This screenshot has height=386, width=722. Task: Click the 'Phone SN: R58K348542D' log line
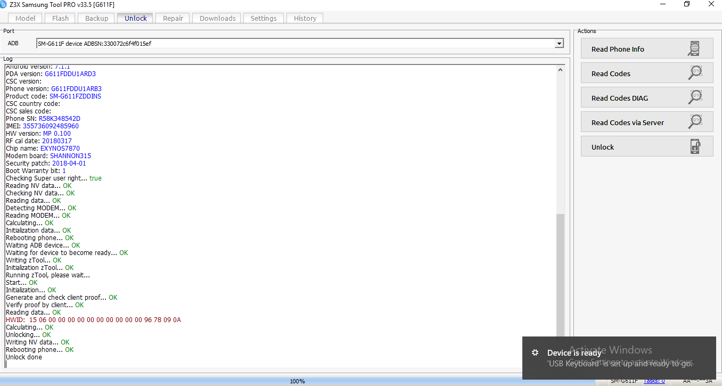point(43,119)
